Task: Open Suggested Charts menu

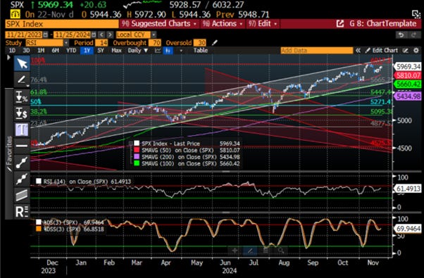Action: [159, 24]
